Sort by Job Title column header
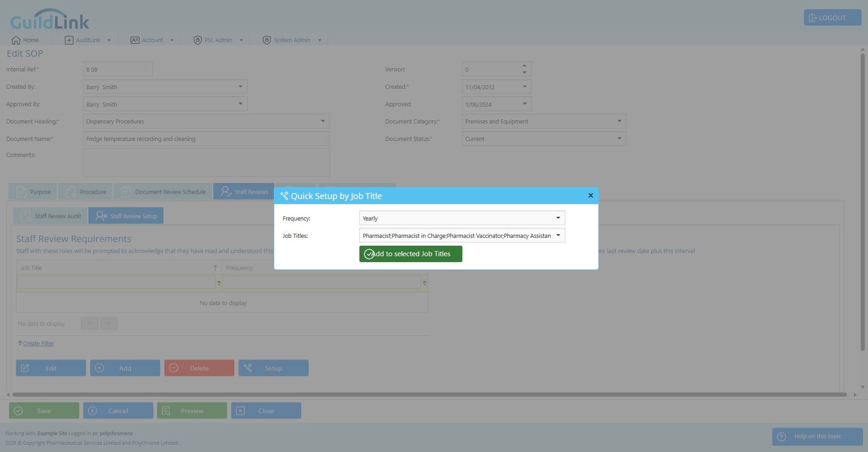 (119, 268)
